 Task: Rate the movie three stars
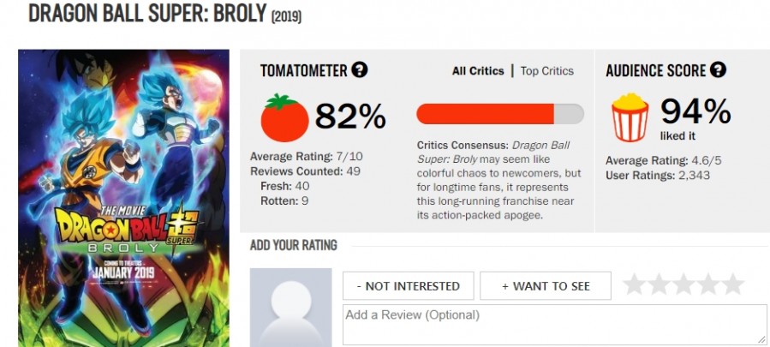click(683, 285)
